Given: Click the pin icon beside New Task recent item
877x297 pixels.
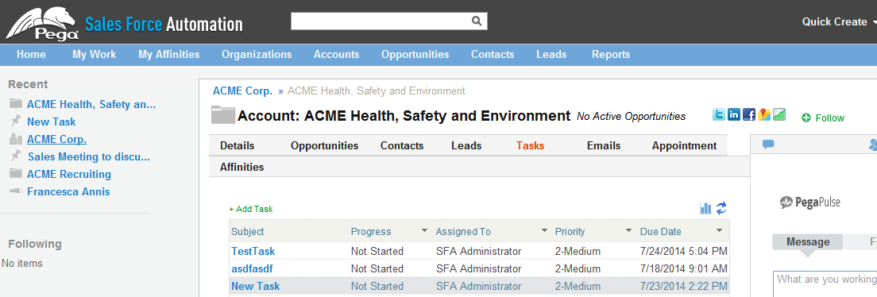Looking at the screenshot, I should [x=16, y=121].
